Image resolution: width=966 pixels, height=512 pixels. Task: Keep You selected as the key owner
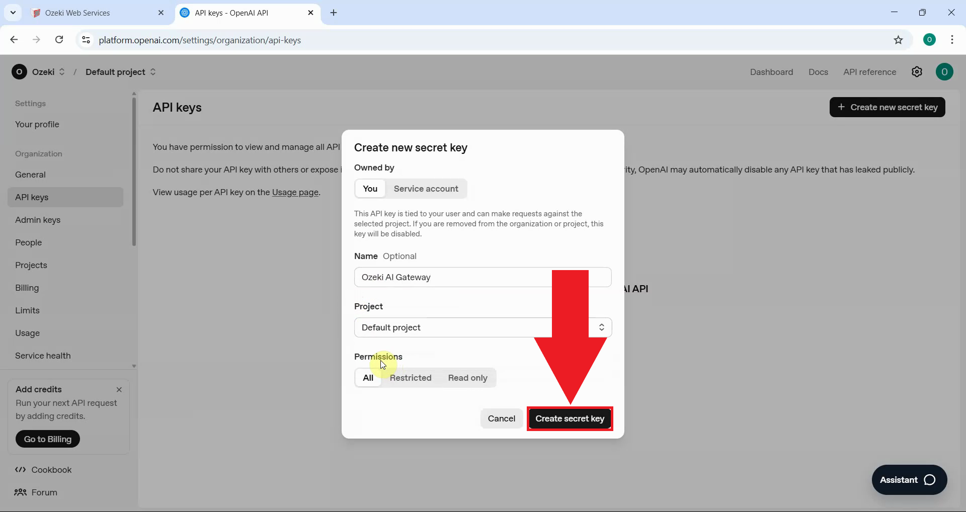370,189
